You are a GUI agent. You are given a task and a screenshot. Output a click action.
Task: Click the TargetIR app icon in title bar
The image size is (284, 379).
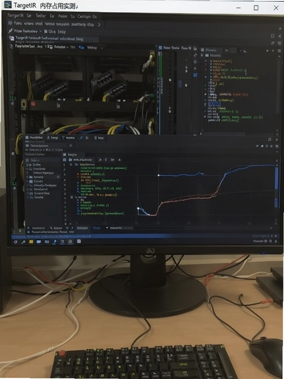(8, 4)
